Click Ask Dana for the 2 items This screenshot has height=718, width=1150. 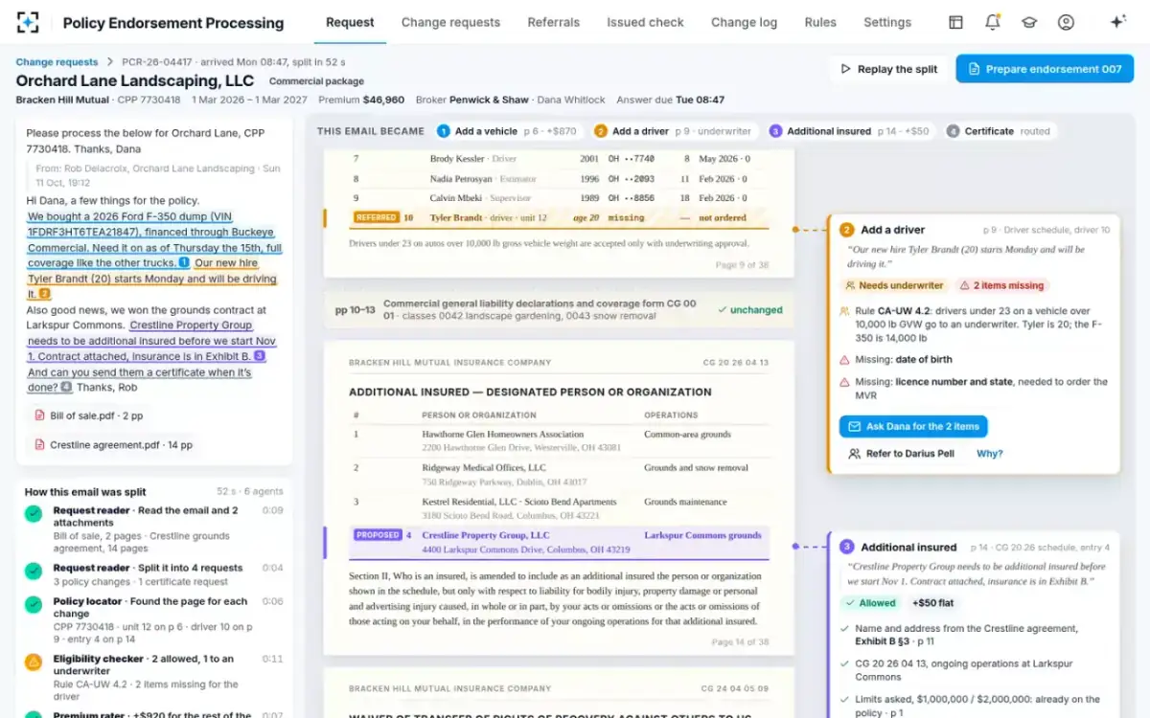click(913, 427)
